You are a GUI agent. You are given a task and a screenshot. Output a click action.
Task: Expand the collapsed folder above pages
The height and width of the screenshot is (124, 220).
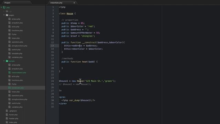pos(4,11)
